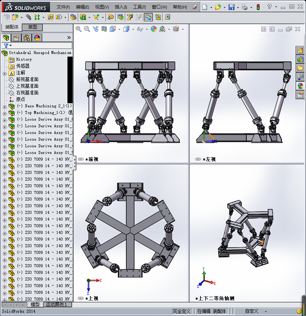Click the Show Hidden Components icon
The height and width of the screenshot is (316, 306).
point(73,17)
